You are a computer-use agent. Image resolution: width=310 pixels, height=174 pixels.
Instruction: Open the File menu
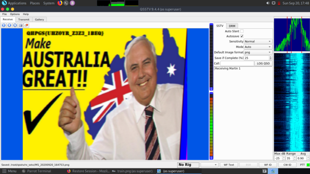click(x=4, y=14)
